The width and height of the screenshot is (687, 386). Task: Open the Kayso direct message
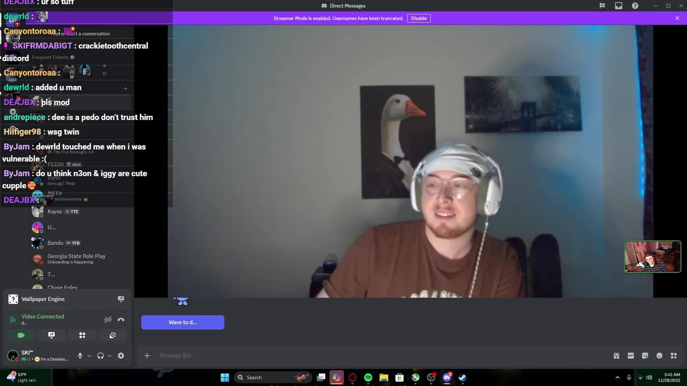[x=81, y=211]
